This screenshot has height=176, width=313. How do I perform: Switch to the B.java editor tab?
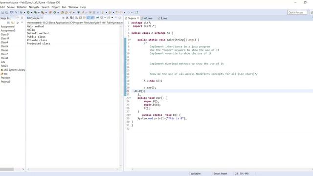(x=164, y=18)
